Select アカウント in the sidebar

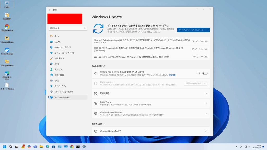[68, 70]
